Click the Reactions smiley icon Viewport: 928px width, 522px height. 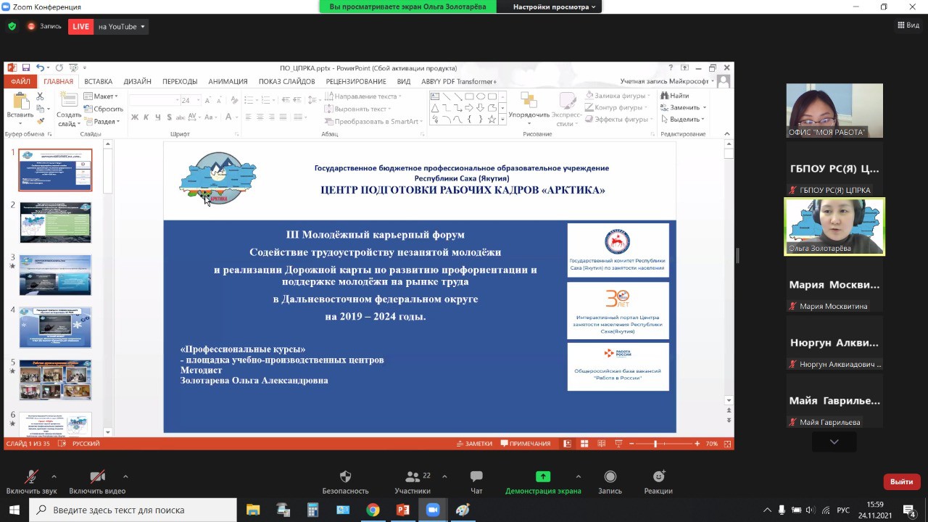point(658,482)
